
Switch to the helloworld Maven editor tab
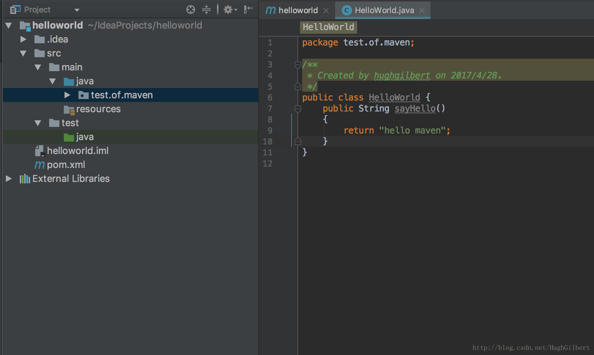tap(298, 10)
